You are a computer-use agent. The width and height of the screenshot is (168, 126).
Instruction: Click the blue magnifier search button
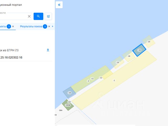[38, 16]
